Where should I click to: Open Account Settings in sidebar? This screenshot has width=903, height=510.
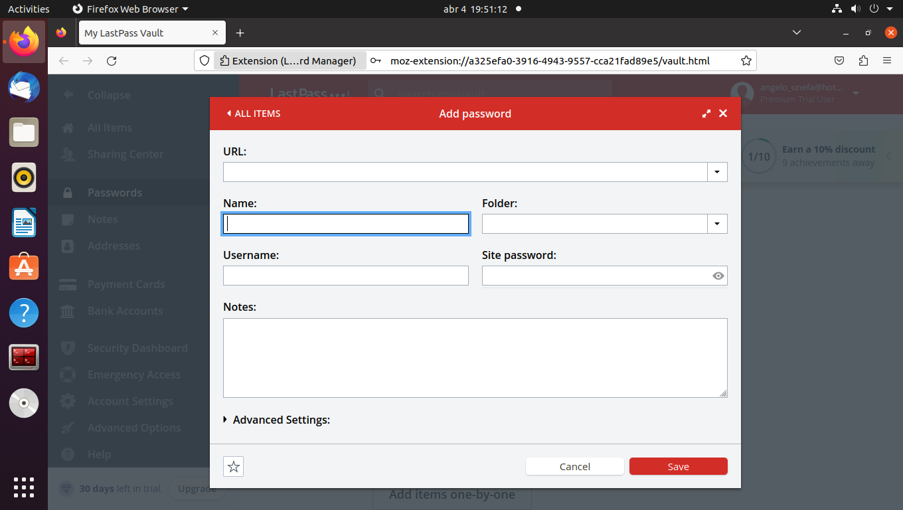coord(130,401)
